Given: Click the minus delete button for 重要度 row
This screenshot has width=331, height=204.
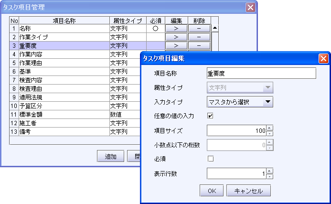Looking at the screenshot, I should tap(199, 45).
